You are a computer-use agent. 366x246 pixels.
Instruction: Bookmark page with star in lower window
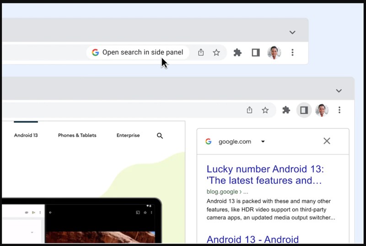[265, 110]
